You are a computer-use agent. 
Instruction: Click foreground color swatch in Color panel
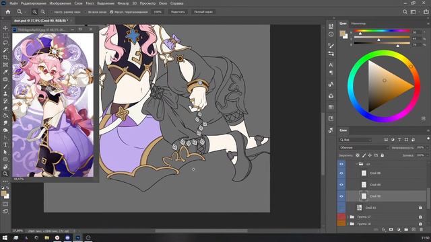[x=342, y=34]
